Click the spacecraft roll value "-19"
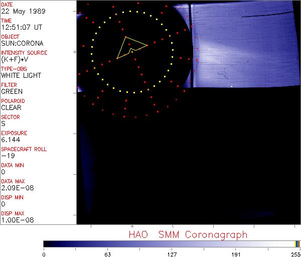 [x=7, y=156]
